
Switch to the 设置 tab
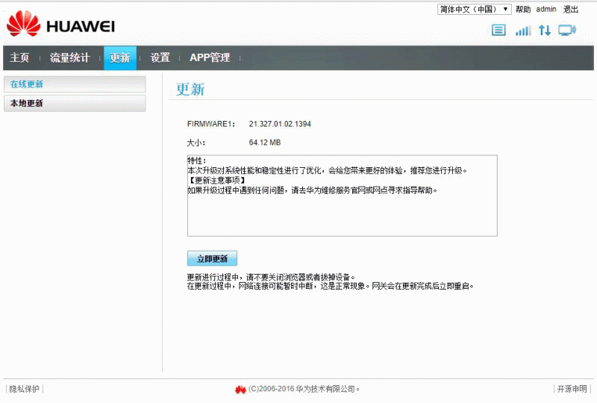pyautogui.click(x=160, y=57)
